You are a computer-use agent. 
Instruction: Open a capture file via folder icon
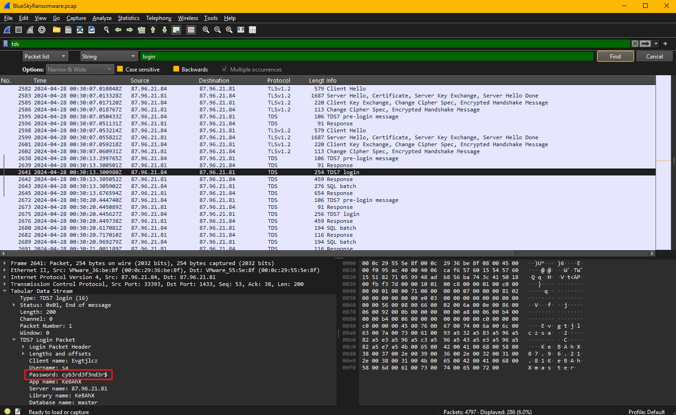coord(57,30)
